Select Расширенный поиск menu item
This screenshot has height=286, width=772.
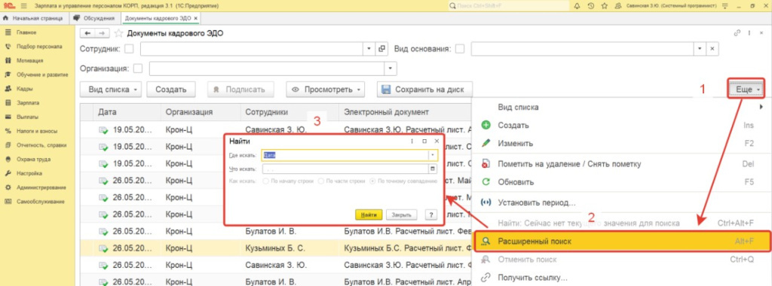coord(620,242)
